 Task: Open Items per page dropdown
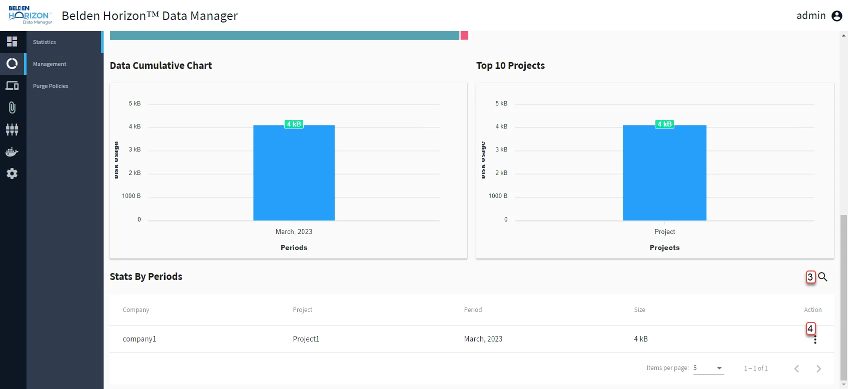[x=708, y=368]
